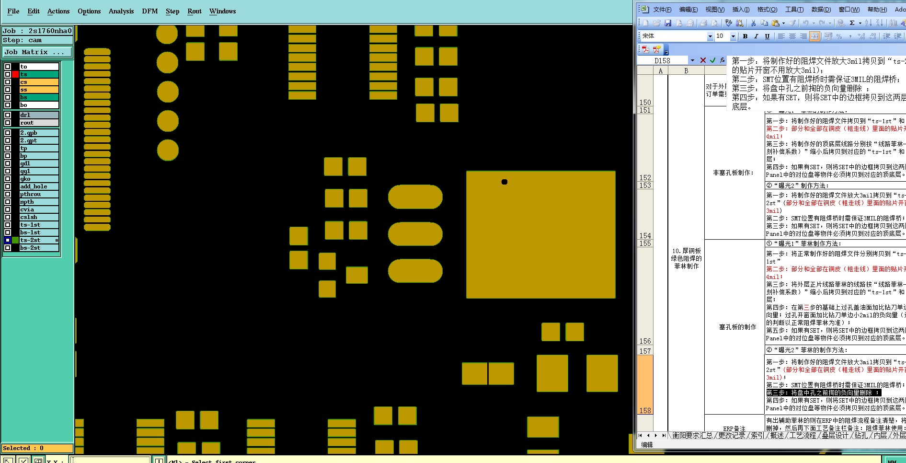Toggle the checkbox for layer drl
The image size is (906, 463).
click(x=8, y=115)
